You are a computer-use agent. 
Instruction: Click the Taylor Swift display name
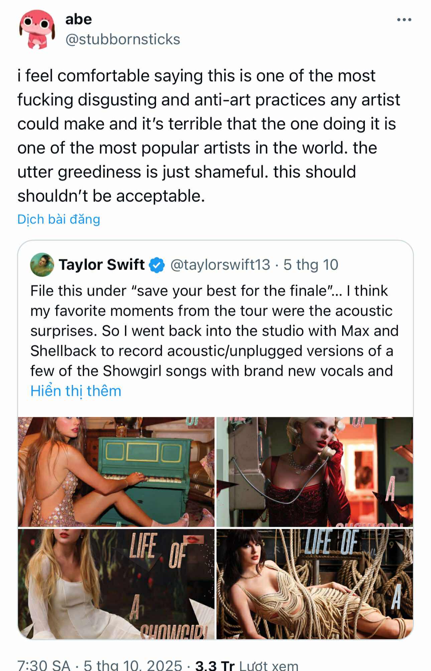[102, 265]
